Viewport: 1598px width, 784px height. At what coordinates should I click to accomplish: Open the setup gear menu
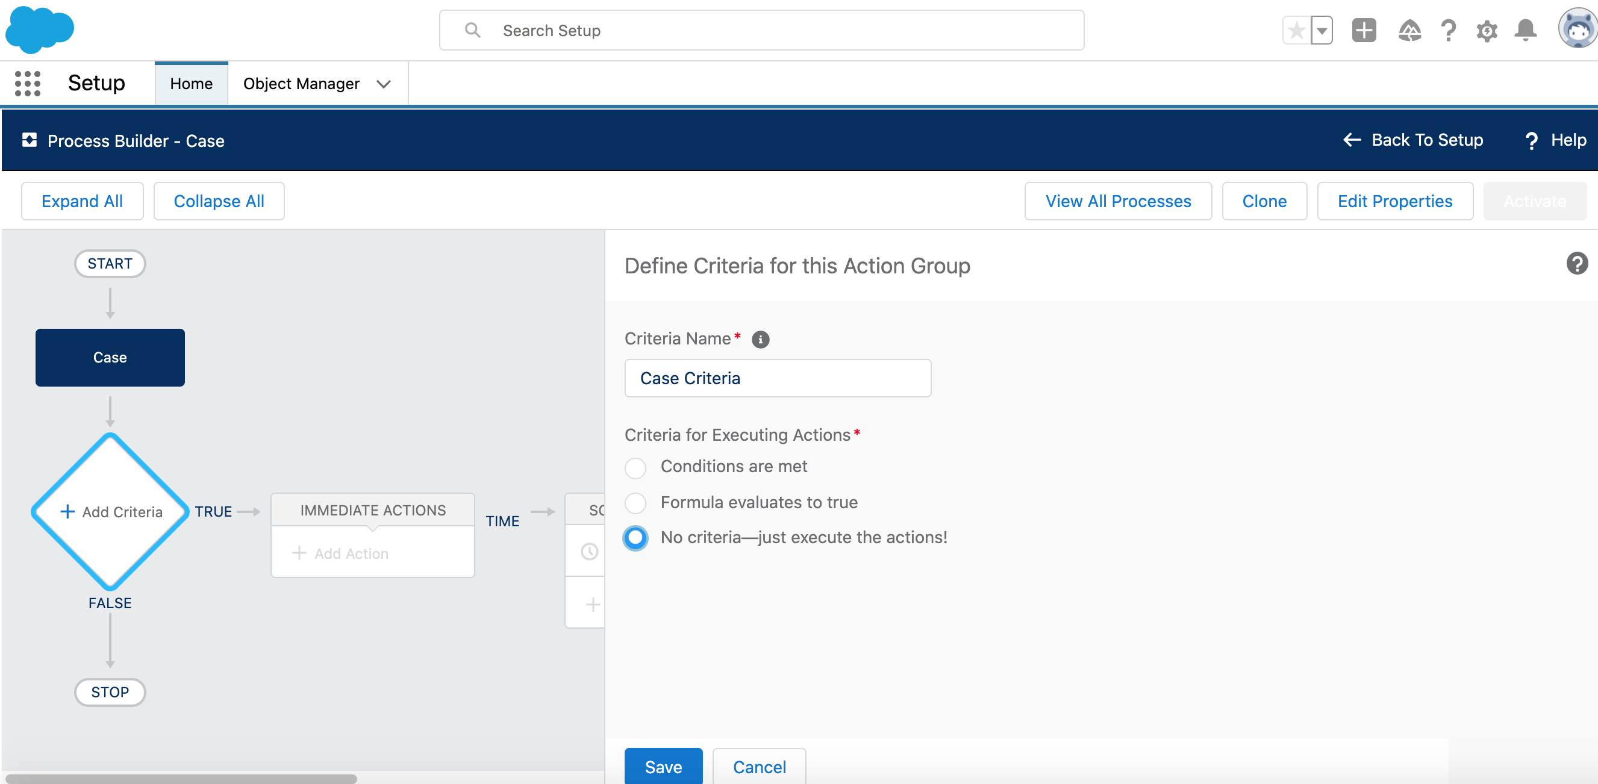pyautogui.click(x=1487, y=30)
